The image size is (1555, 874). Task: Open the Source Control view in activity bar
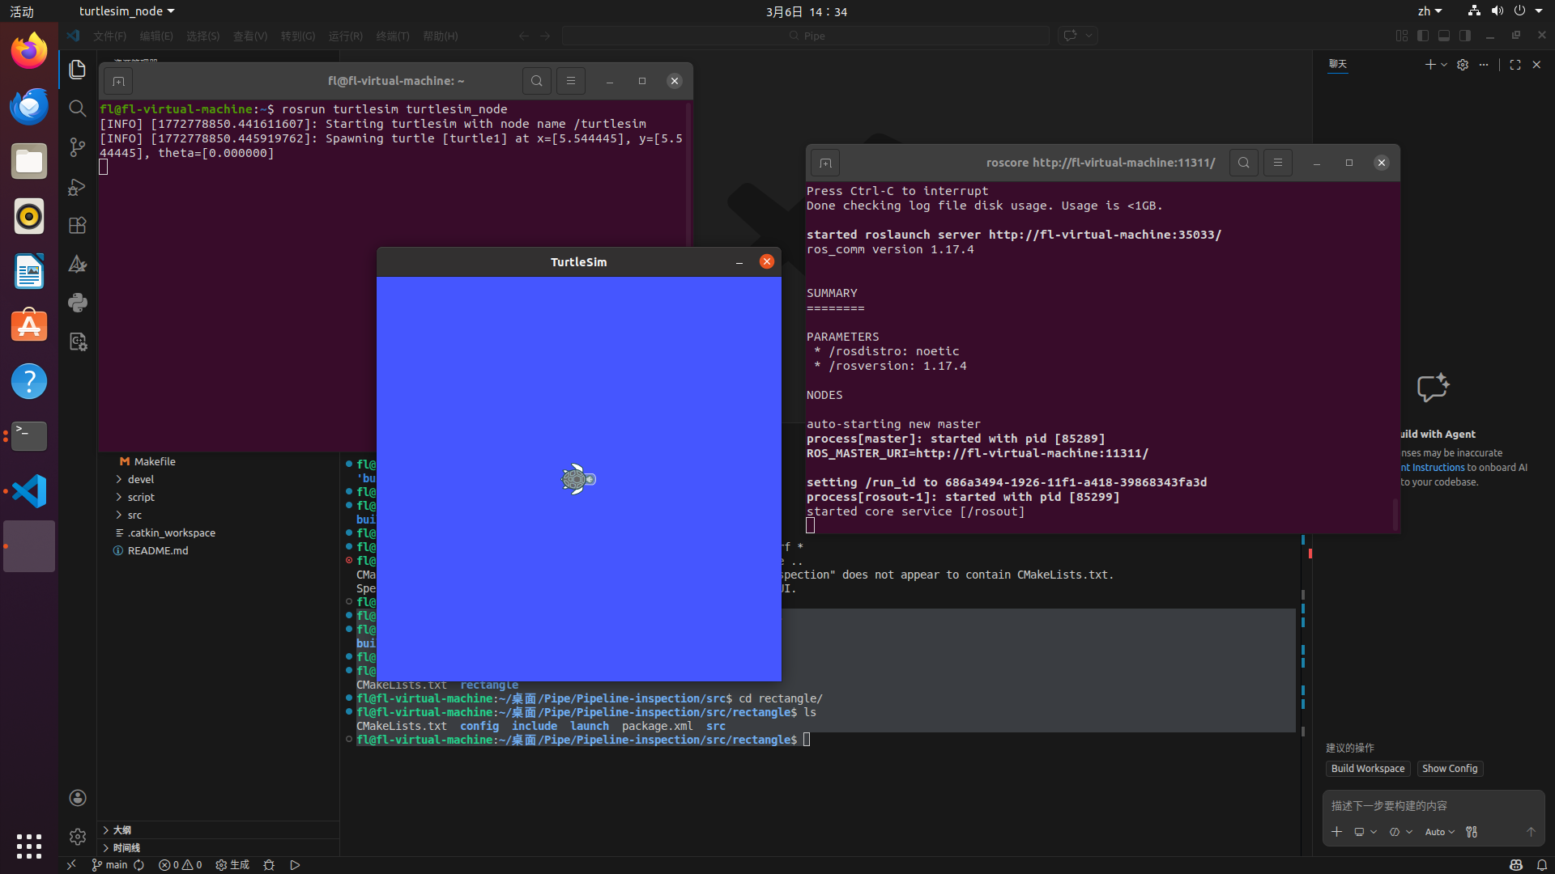point(77,147)
